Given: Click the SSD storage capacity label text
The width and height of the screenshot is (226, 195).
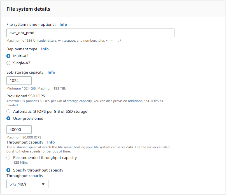Looking at the screenshot, I should tap(25, 72).
